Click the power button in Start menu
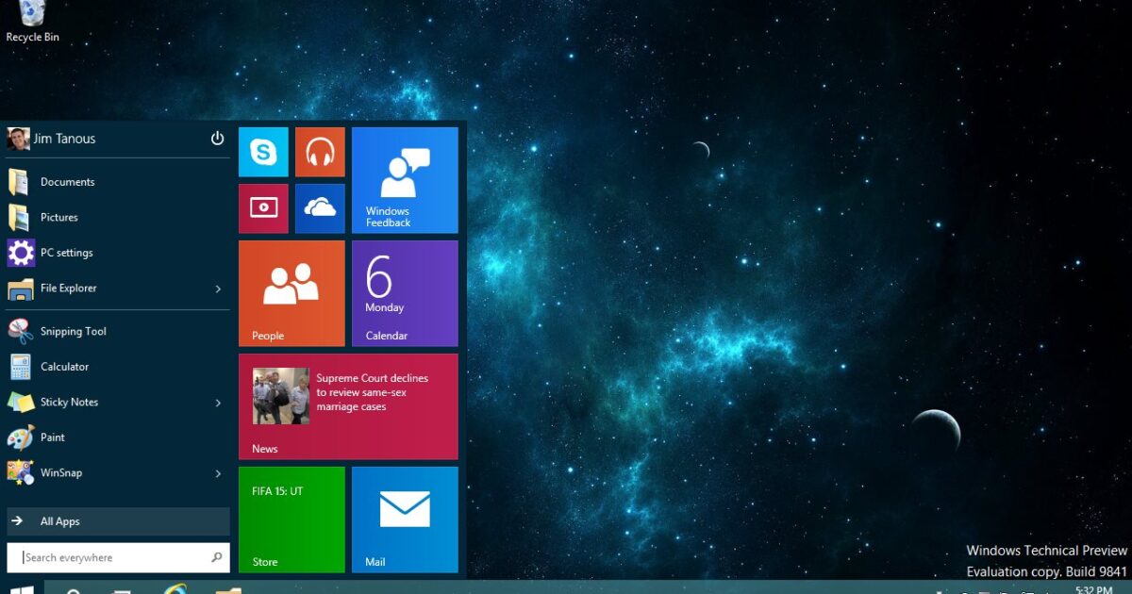 click(x=217, y=139)
